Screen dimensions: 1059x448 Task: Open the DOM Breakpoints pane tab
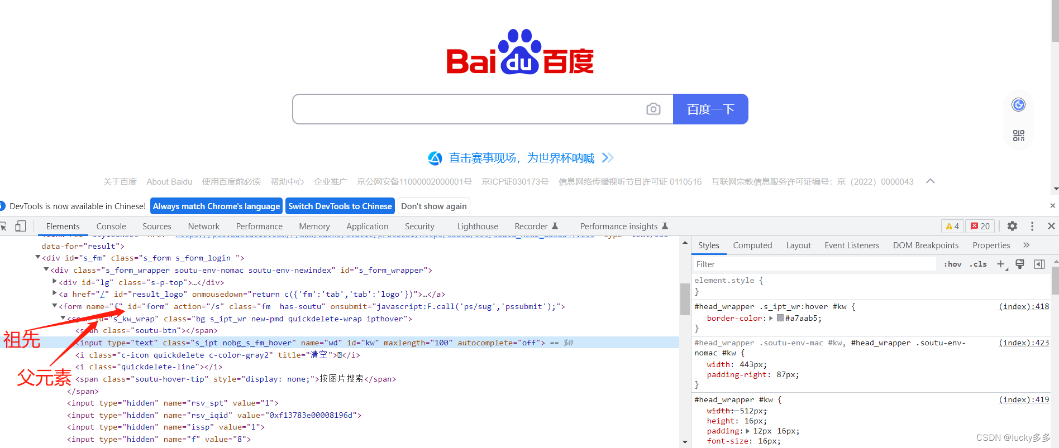(926, 245)
